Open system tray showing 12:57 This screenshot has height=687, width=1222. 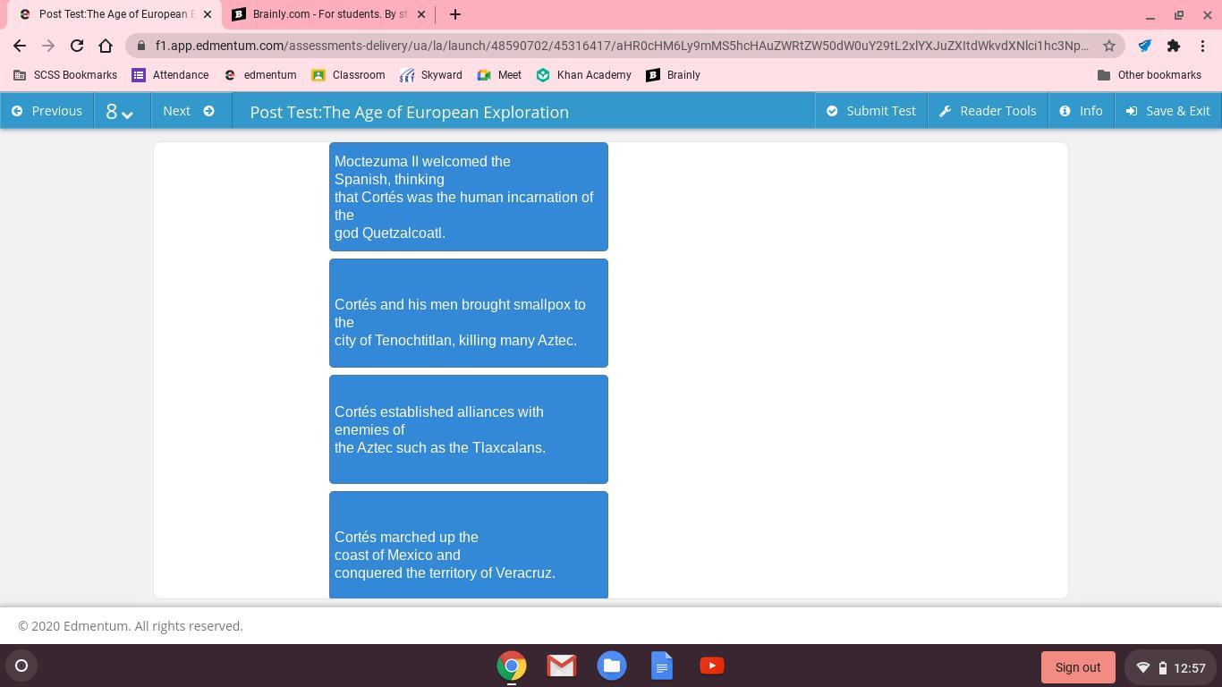pyautogui.click(x=1170, y=667)
